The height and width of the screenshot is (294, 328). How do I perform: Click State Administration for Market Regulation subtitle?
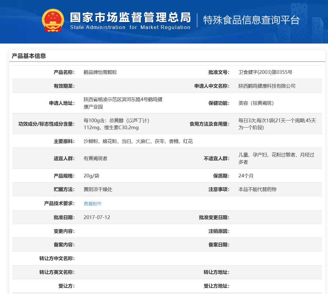(130, 28)
